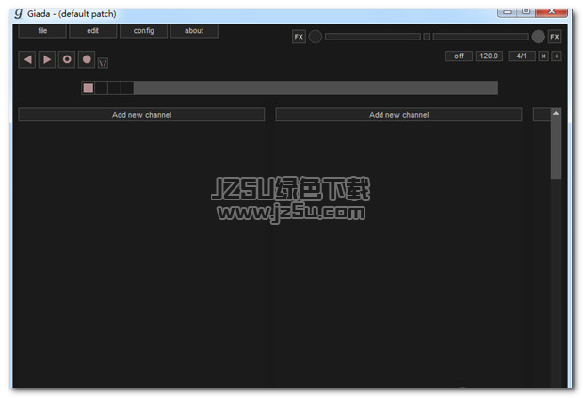Click the BPM field showing 120.0
583x398 pixels.
(489, 56)
